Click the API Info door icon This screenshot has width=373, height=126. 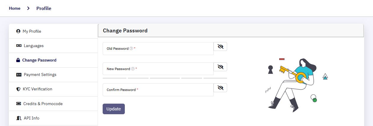pos(19,118)
